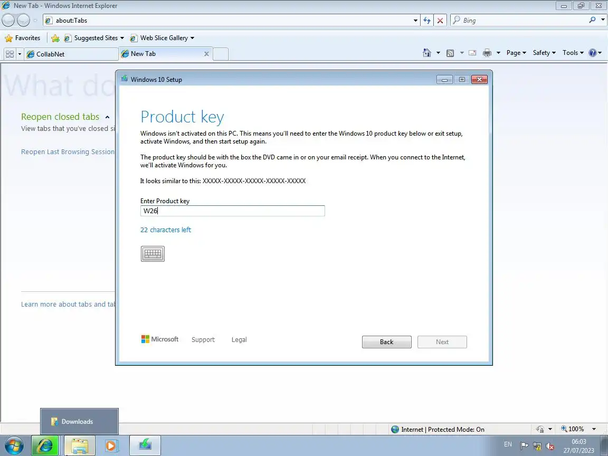Click the security lock icon in status bar
This screenshot has width=608, height=456.
pyautogui.click(x=540, y=429)
